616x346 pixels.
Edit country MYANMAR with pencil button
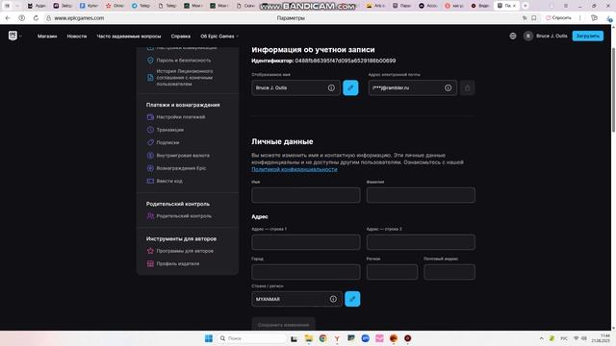coord(352,299)
